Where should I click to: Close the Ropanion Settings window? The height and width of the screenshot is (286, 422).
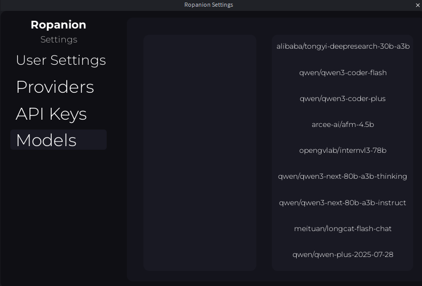click(417, 5)
